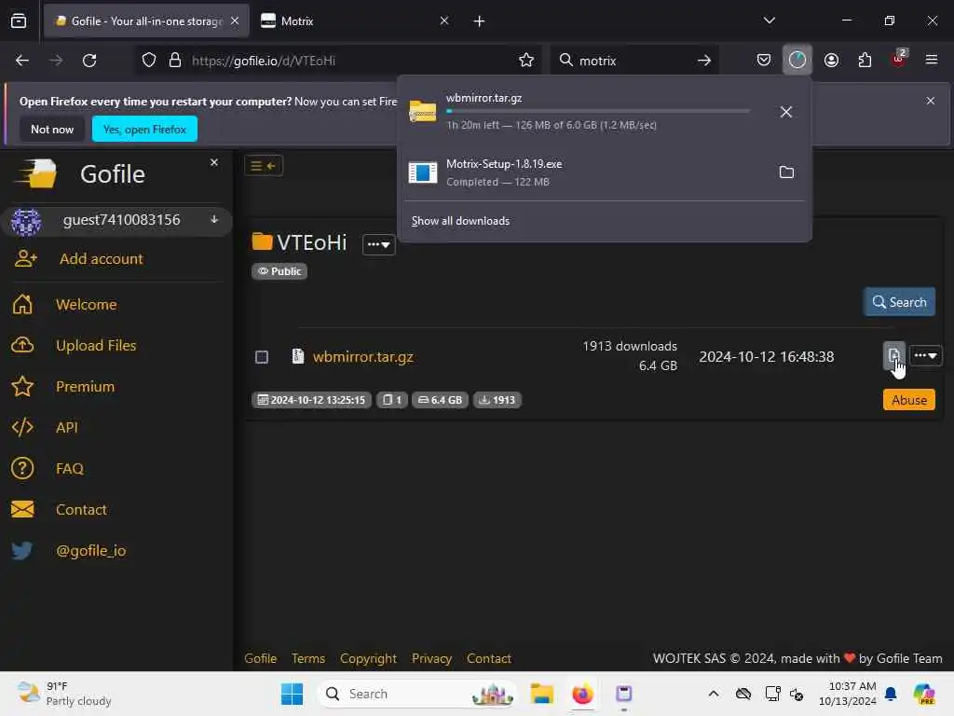Close the Gofile sidebar with X
The image size is (954, 716).
(x=214, y=162)
